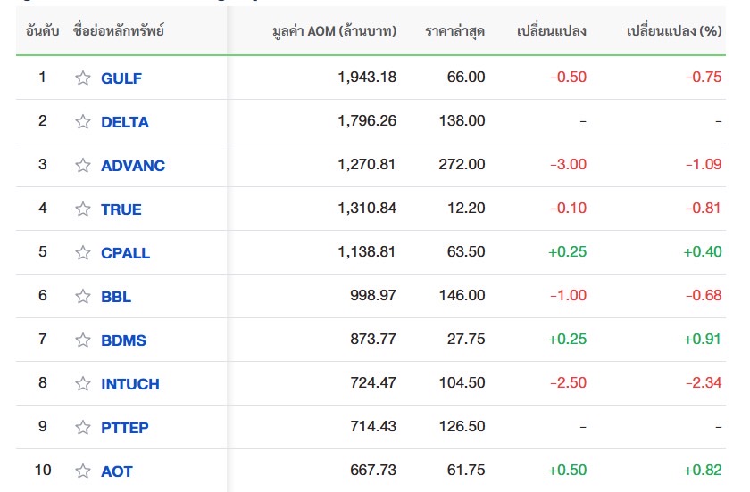
Task: Open the DELTA stock link
Action: click(125, 122)
